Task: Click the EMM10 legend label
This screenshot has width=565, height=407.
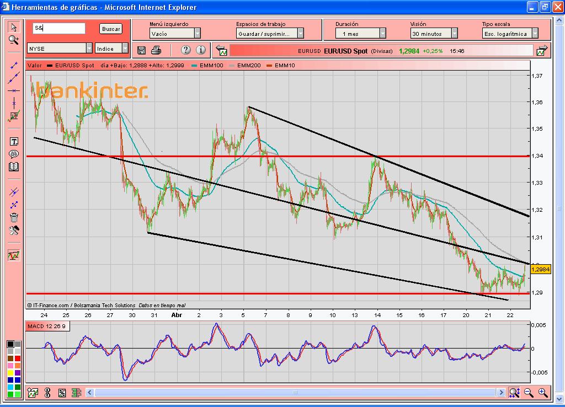Action: point(285,66)
